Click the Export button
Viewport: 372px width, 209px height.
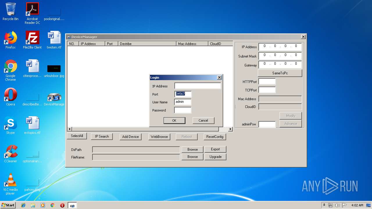[x=215, y=149]
